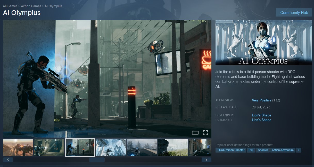Click the DEVELOPER label

click(x=225, y=115)
